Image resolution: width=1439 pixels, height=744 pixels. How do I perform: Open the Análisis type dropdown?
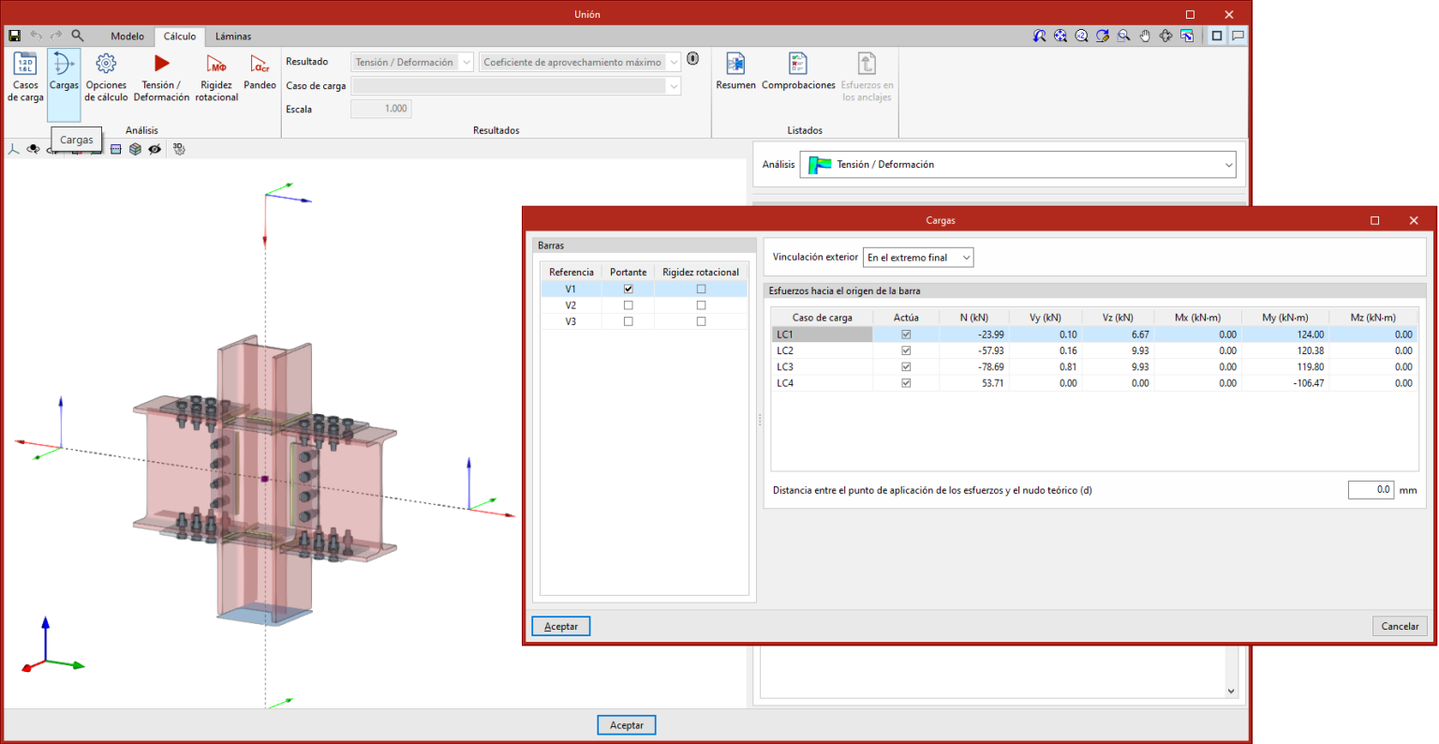tap(1017, 165)
